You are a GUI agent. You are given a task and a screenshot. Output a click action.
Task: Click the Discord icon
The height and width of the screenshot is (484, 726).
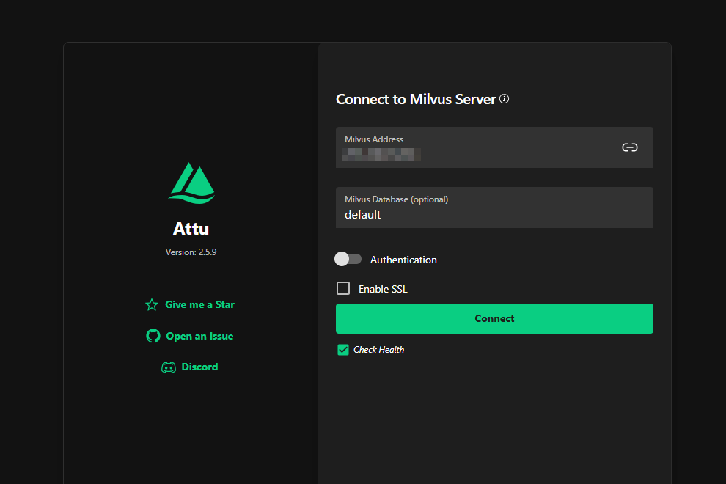(x=169, y=367)
